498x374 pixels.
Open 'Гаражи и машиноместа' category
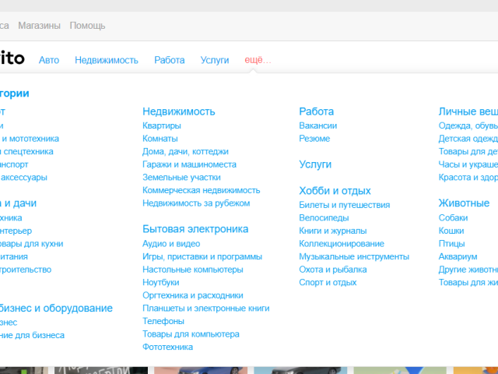point(189,164)
